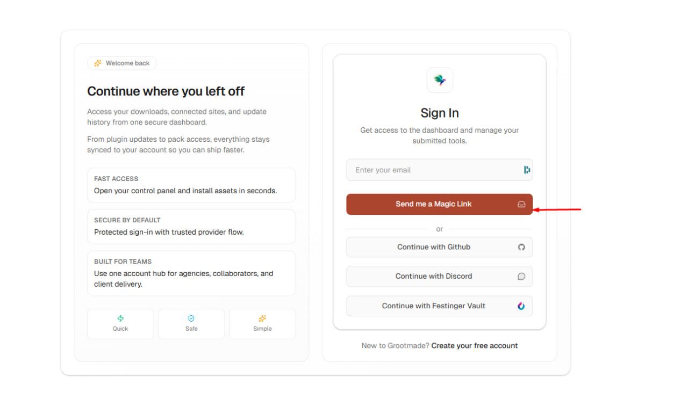Viewport: 688px width, 406px height.
Task: Click the Fast Access feature card
Action: click(191, 185)
